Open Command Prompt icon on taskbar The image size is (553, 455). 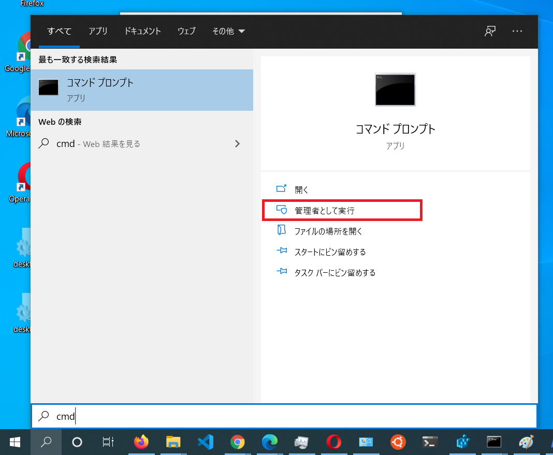tap(494, 442)
